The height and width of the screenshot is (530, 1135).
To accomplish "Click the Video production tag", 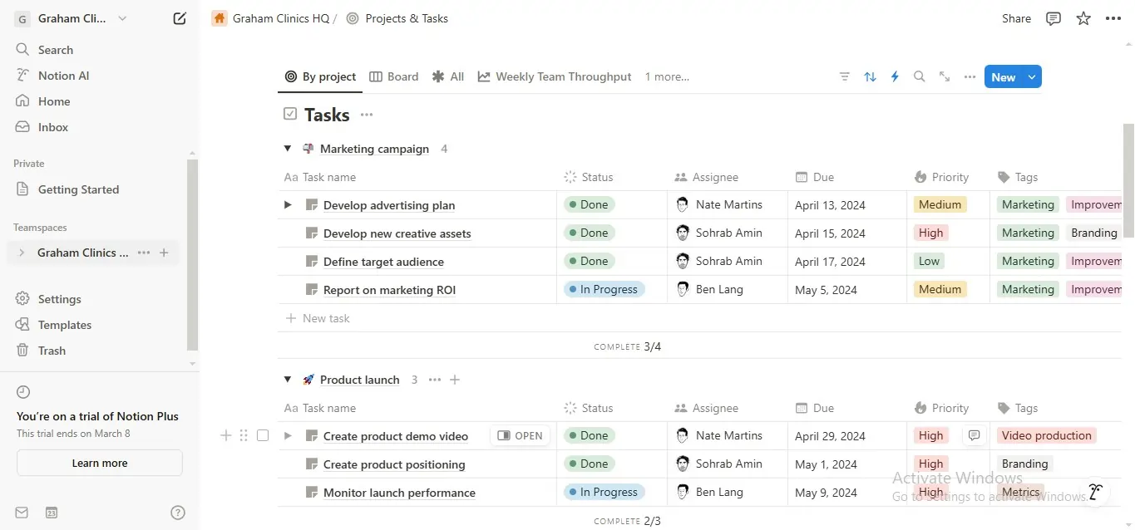I will pyautogui.click(x=1046, y=435).
